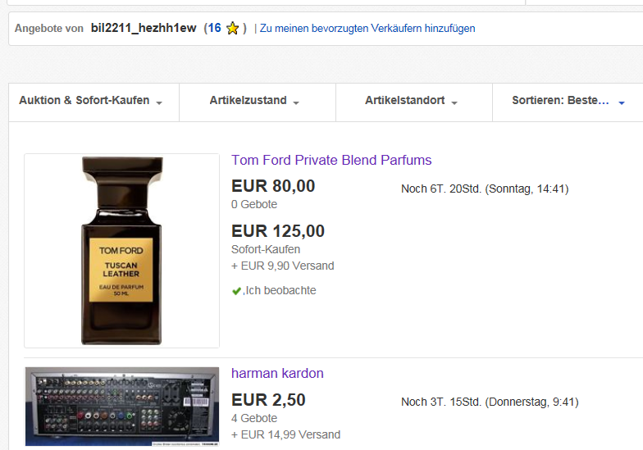Click the Tom Ford Tuscan Leather bottle thumbnail
Image resolution: width=643 pixels, height=450 pixels.
point(121,251)
